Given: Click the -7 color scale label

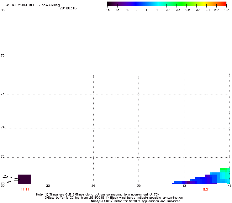Looking at the screenshot, I should coord(135,10).
